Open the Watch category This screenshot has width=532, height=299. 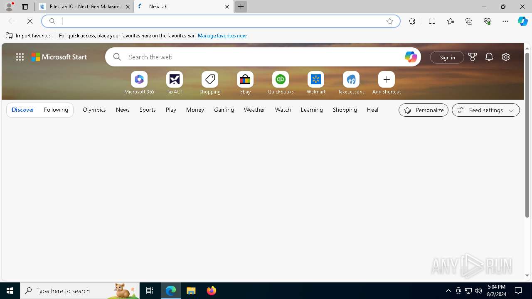283,110
